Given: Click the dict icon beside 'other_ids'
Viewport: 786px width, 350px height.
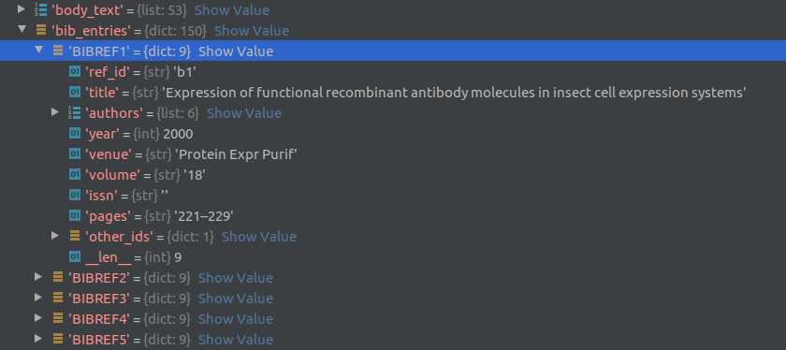Looking at the screenshot, I should click(x=74, y=236).
